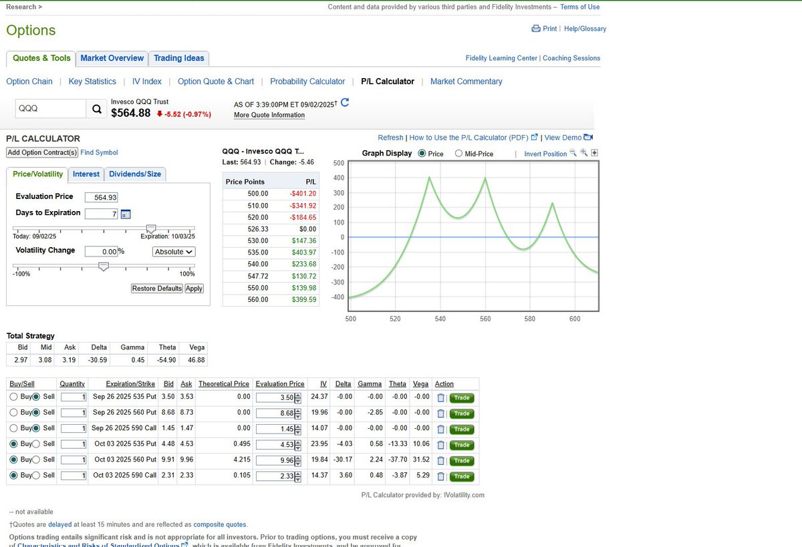Open the Probability Calculator link
The image size is (802, 547).
point(307,81)
